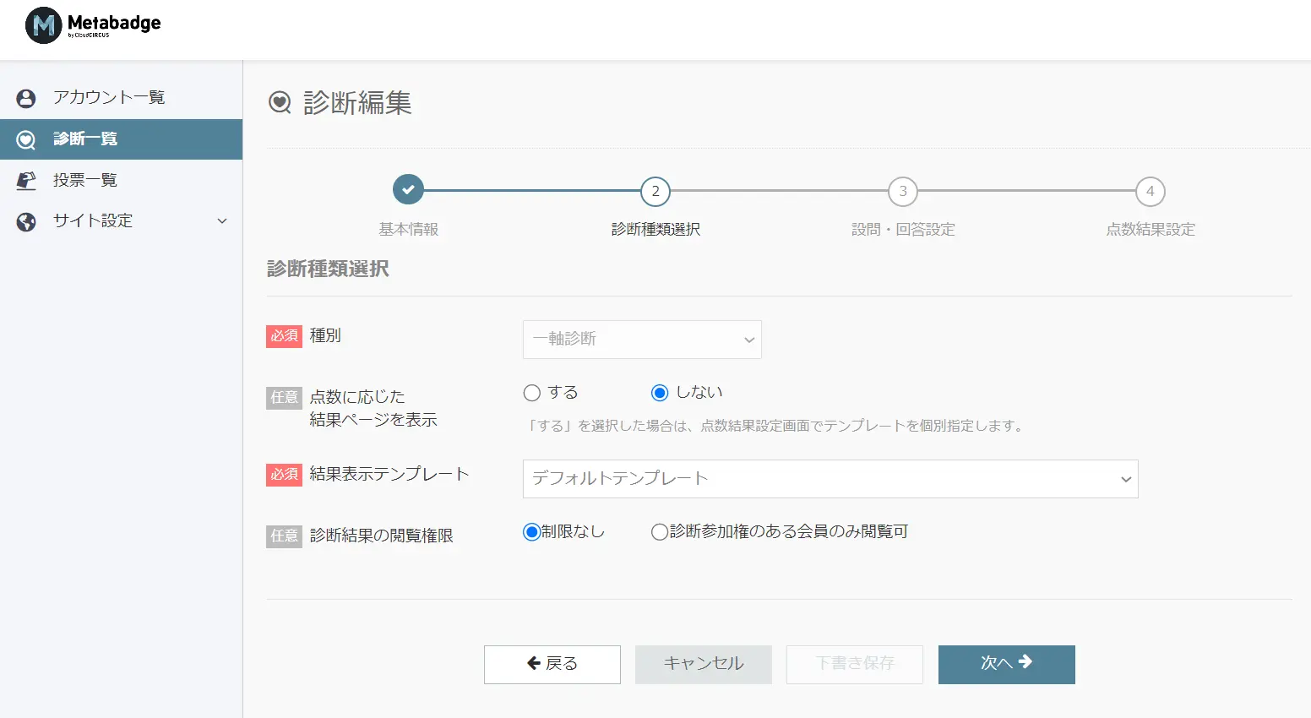Click the 診断種類選択 section heading
The height and width of the screenshot is (718, 1311).
328,269
